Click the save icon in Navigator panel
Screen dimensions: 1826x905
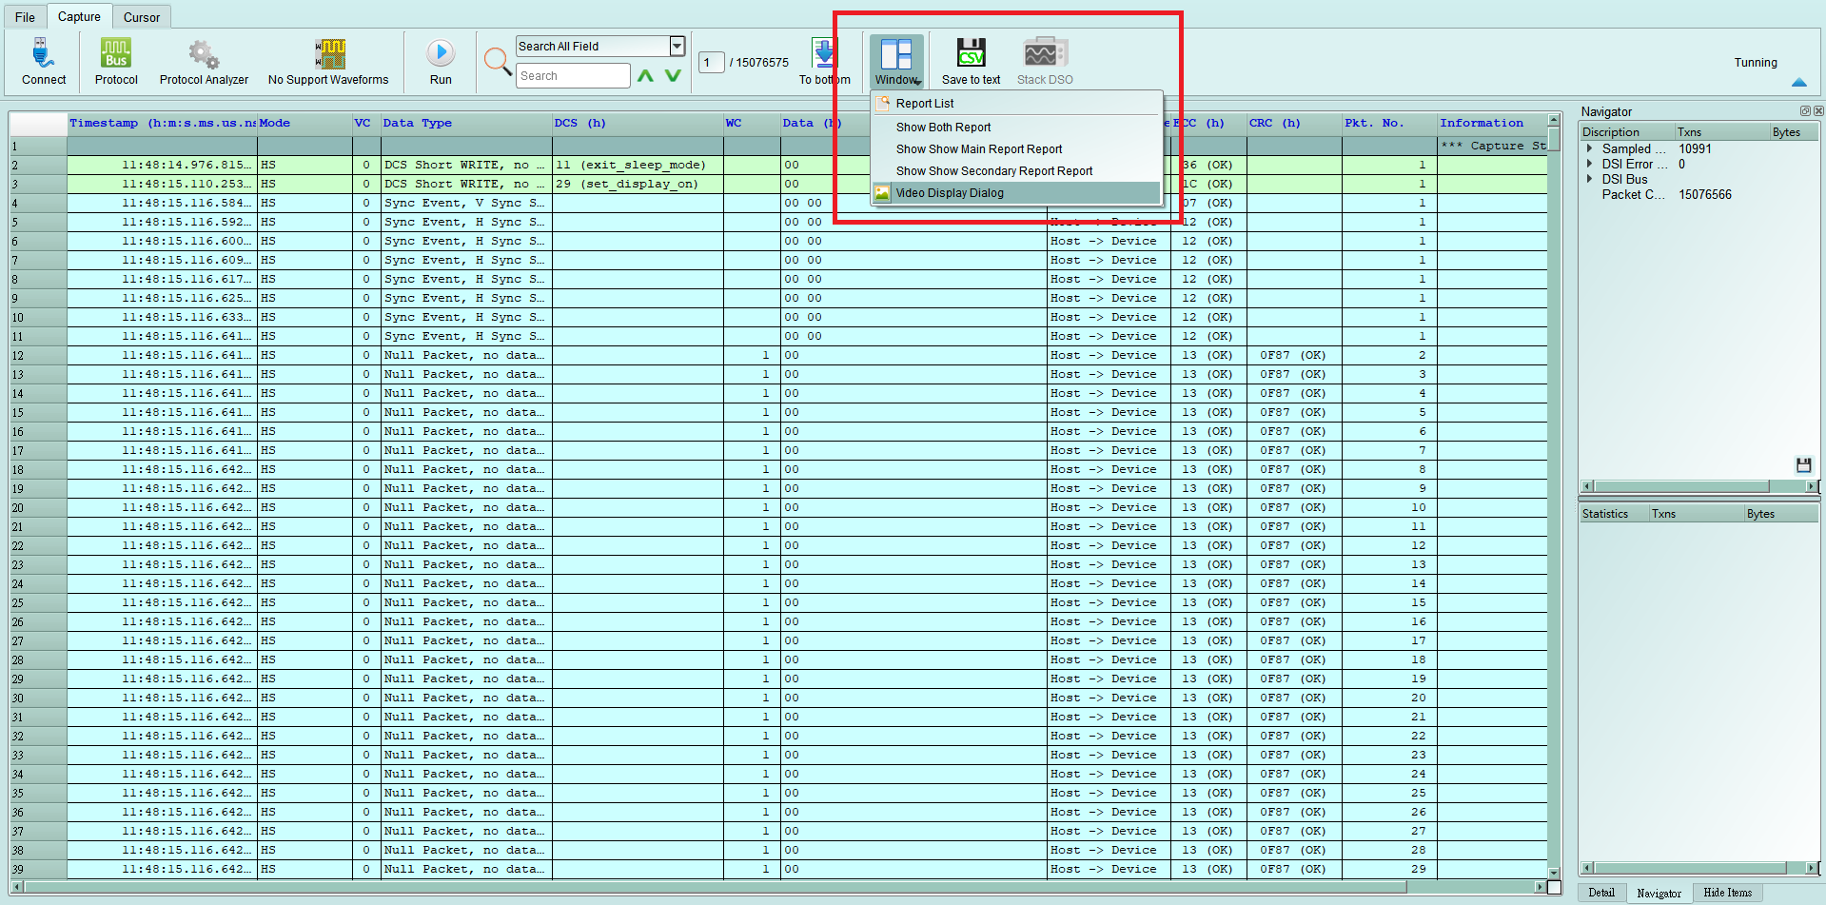pos(1803,465)
